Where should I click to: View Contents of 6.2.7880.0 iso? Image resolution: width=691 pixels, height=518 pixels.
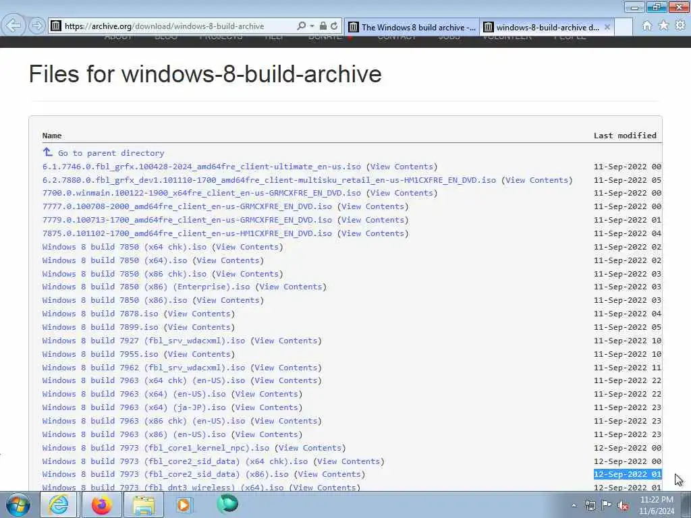pos(536,180)
